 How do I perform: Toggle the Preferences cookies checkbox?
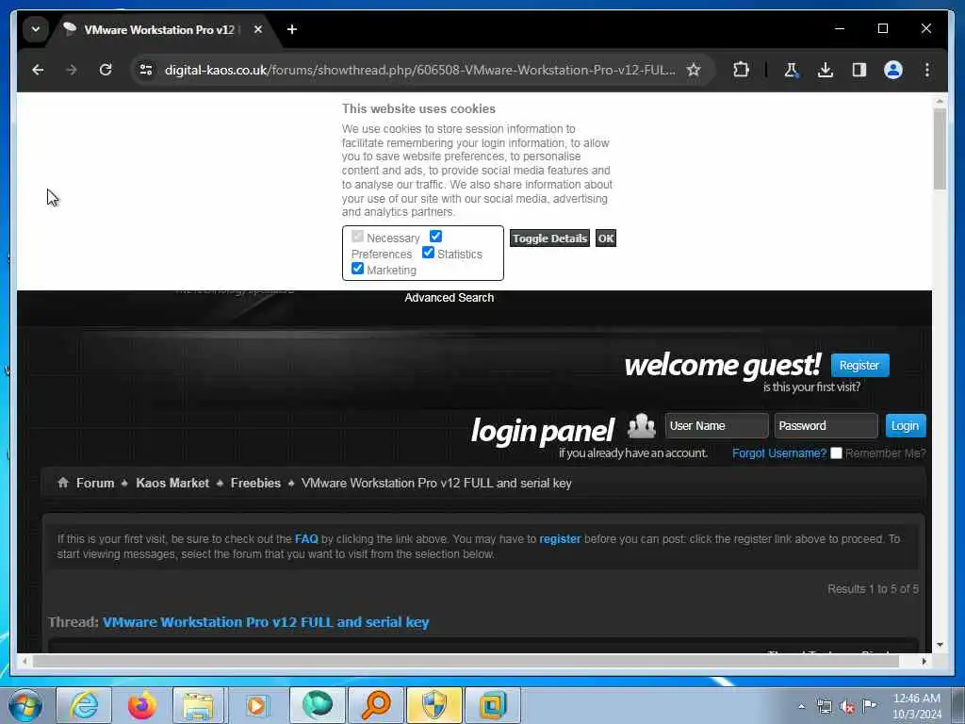(x=435, y=237)
